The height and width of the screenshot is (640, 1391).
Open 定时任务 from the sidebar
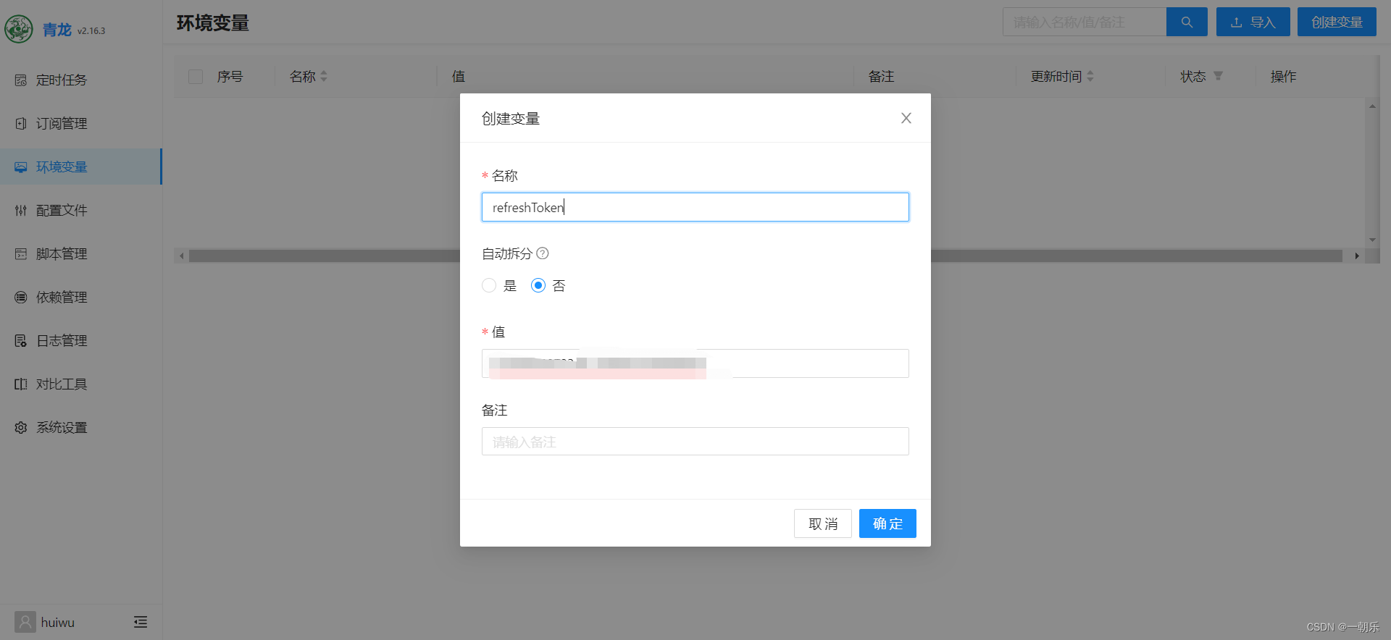[x=62, y=80]
